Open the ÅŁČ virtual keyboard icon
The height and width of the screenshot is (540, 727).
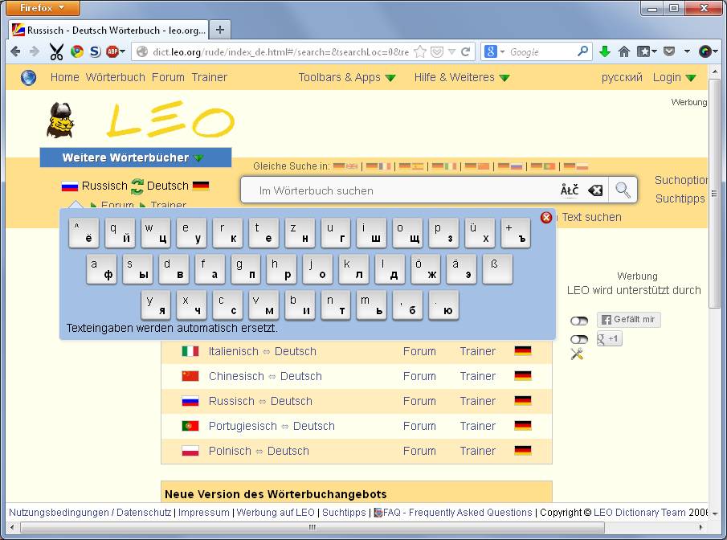(569, 190)
